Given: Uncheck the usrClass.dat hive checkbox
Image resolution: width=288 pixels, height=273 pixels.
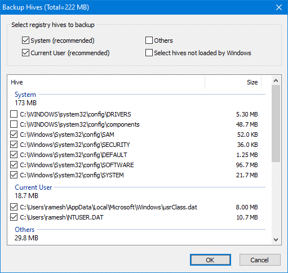Looking at the screenshot, I should pyautogui.click(x=14, y=207).
